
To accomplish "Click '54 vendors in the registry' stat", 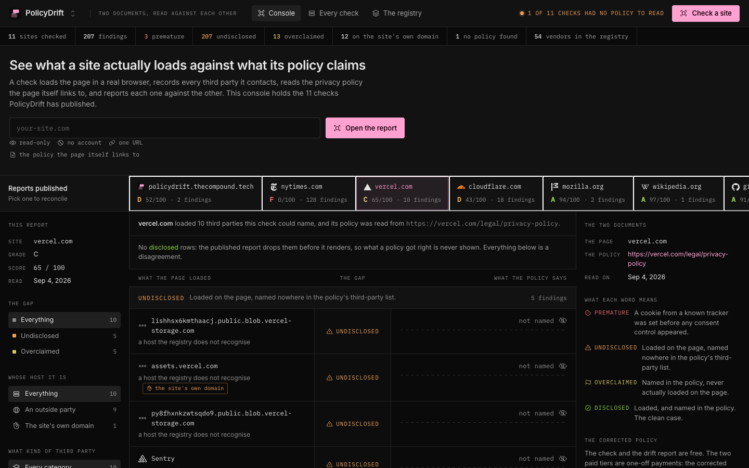I will [582, 36].
